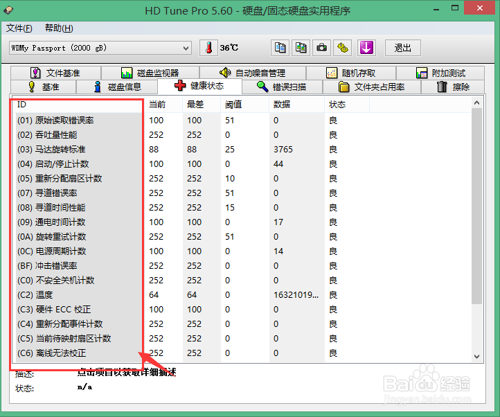The image size is (500, 417).
Task: Select the 健康状态 tab
Action: [199, 86]
